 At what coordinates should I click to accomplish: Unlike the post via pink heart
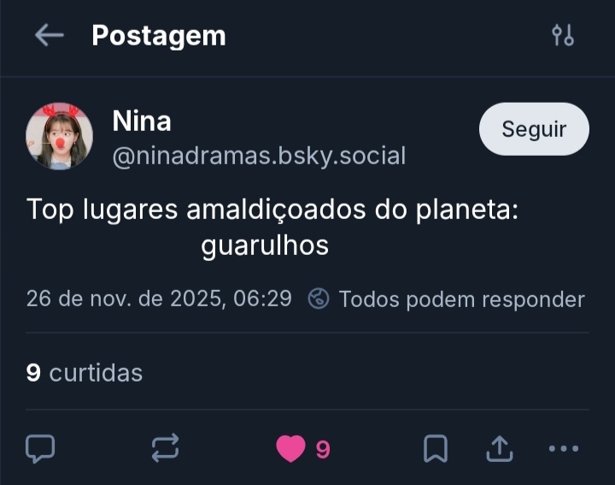click(x=290, y=448)
